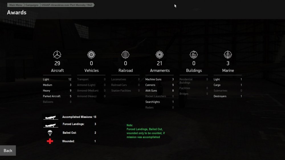Select the Destroyers row
Viewport: 285px width, 160px height.
(x=228, y=96)
